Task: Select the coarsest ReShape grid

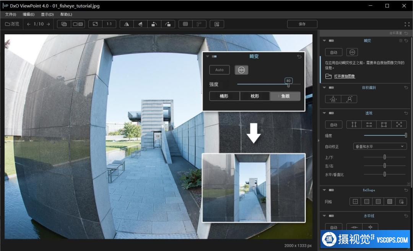Action: tap(355, 201)
